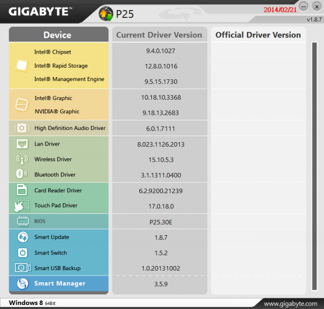The width and height of the screenshot is (324, 309).
Task: Select the Intel® Chipset row
Action: click(53, 52)
